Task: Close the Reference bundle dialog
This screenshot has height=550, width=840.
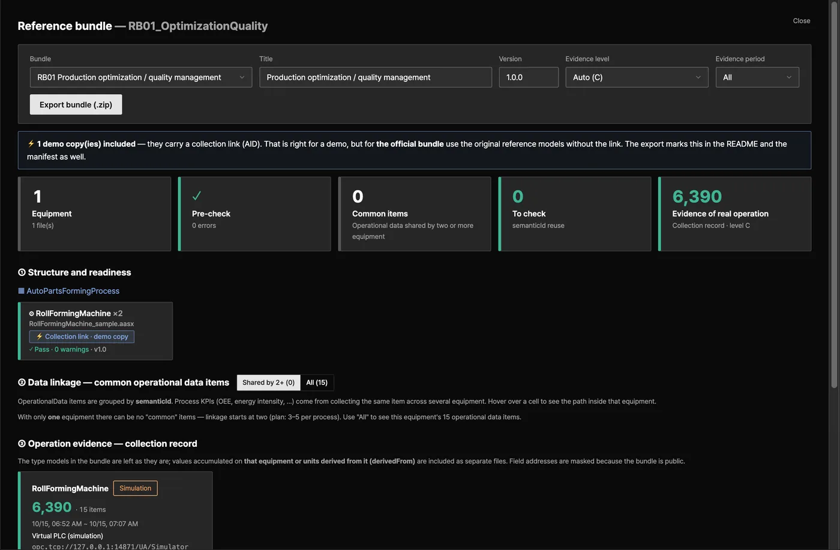Action: [x=802, y=21]
